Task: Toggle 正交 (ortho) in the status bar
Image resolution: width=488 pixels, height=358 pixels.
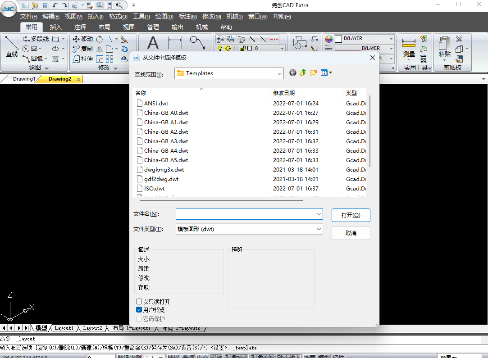Action: 202,356
